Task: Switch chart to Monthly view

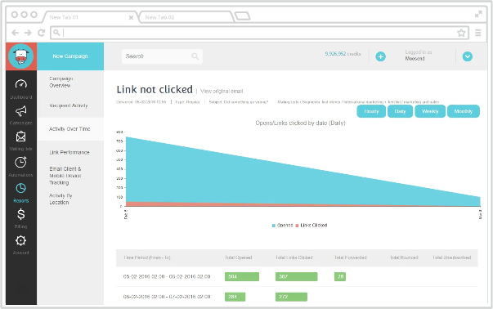Action: 463,111
